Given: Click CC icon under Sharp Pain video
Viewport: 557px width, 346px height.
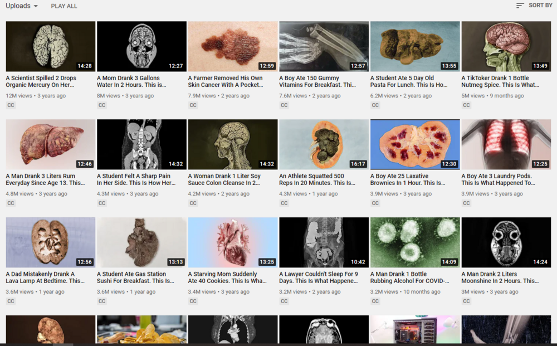Looking at the screenshot, I should [x=102, y=203].
